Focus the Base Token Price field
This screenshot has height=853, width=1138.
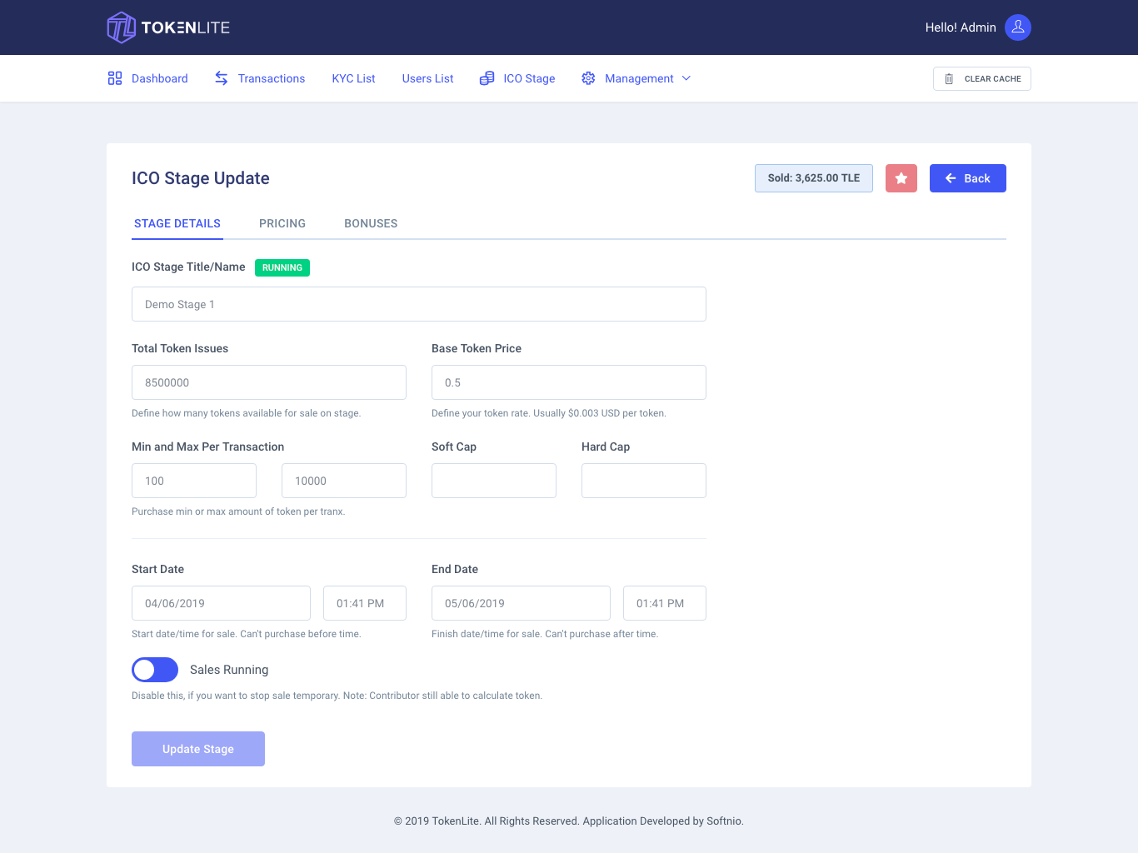point(568,382)
